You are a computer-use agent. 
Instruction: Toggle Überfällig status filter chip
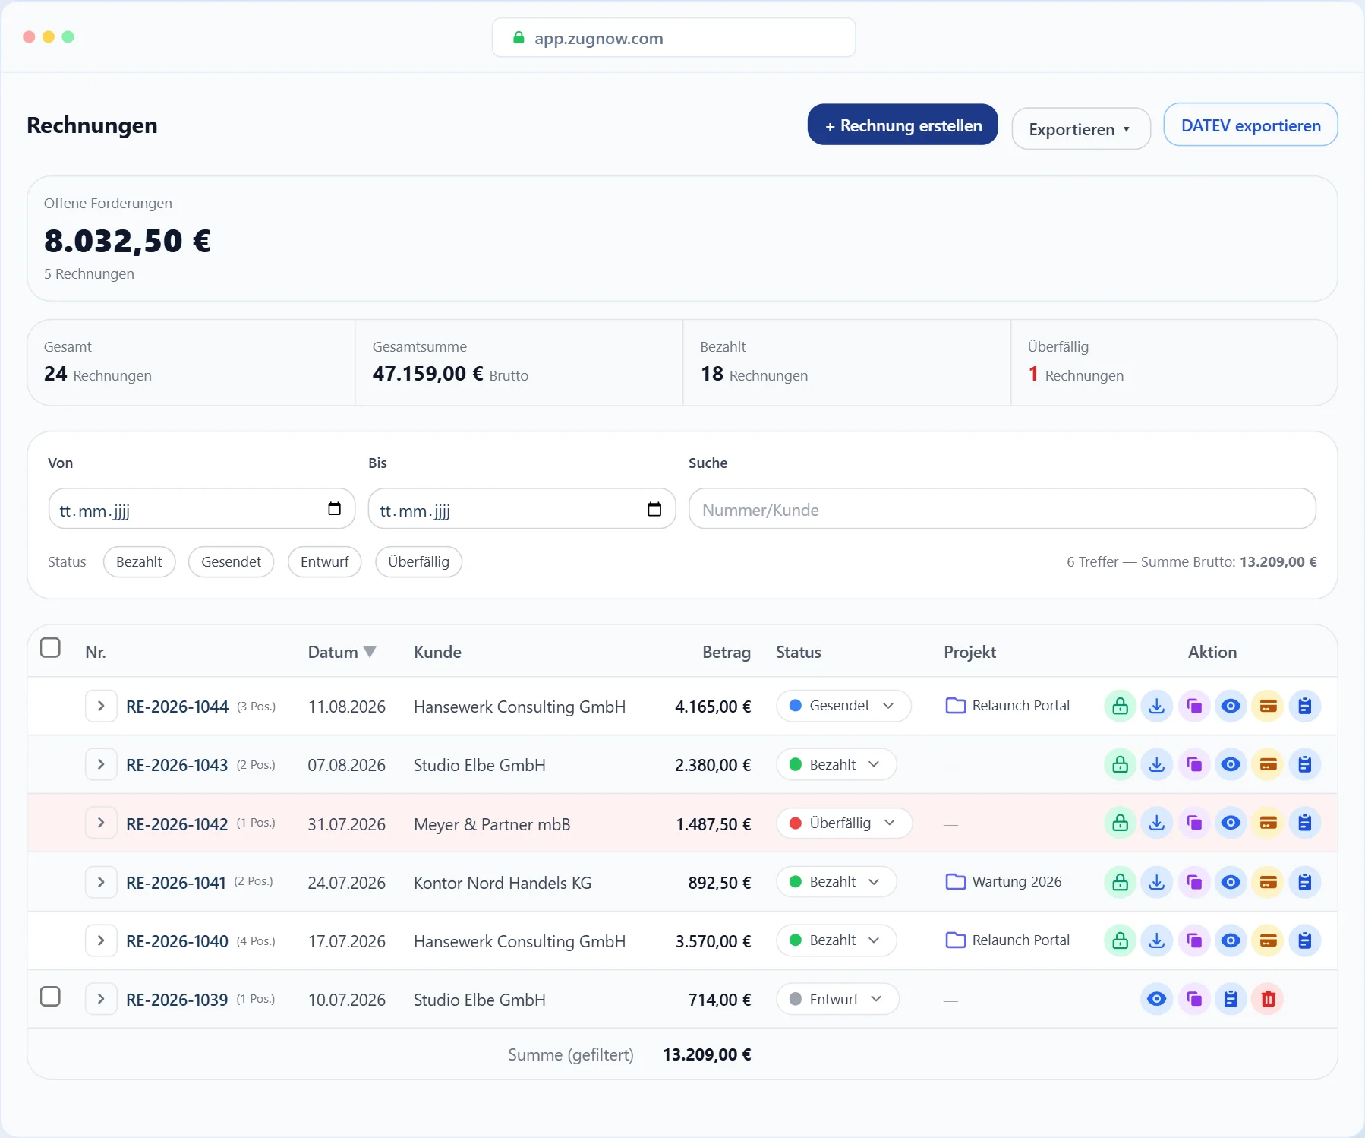(418, 562)
